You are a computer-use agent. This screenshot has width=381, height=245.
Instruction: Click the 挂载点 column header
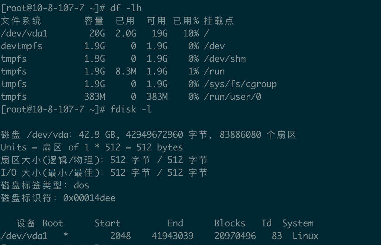[219, 20]
